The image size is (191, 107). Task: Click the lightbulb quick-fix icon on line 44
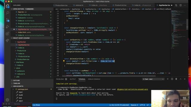(64, 61)
